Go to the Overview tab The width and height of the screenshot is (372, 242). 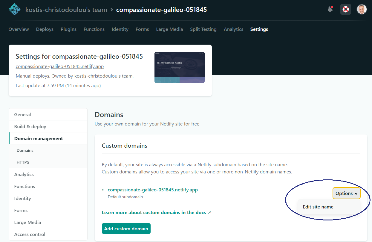point(19,29)
